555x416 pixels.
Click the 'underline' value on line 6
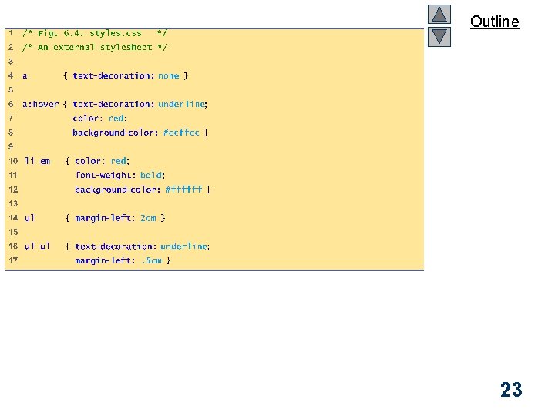point(182,104)
